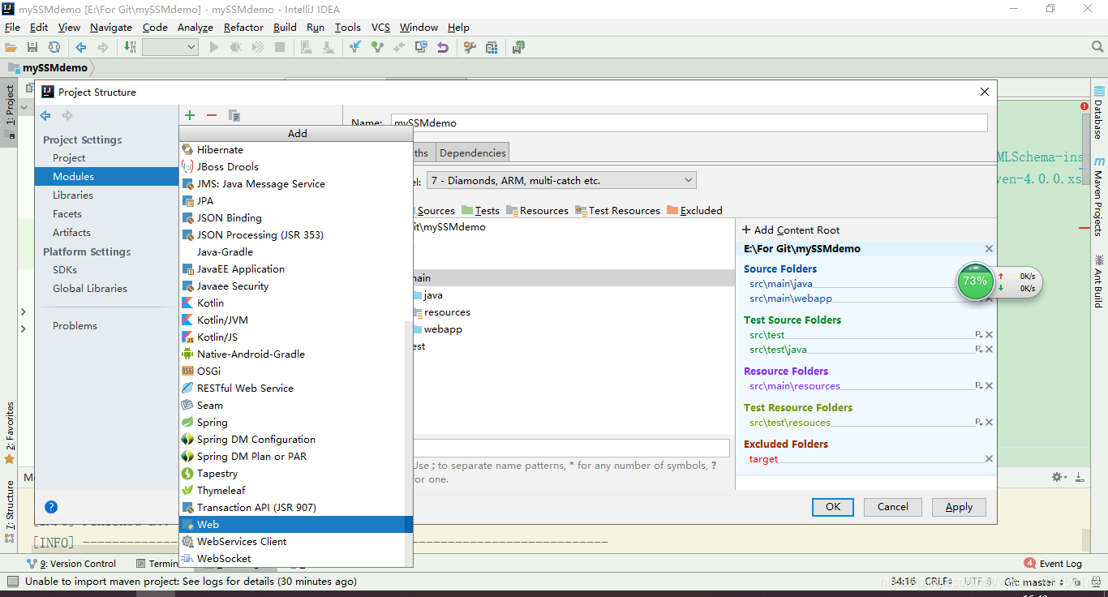This screenshot has width=1108, height=597.
Task: Click the purple Revert icon
Action: click(x=443, y=48)
